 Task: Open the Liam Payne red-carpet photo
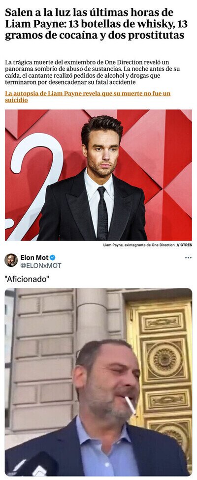(x=98, y=175)
